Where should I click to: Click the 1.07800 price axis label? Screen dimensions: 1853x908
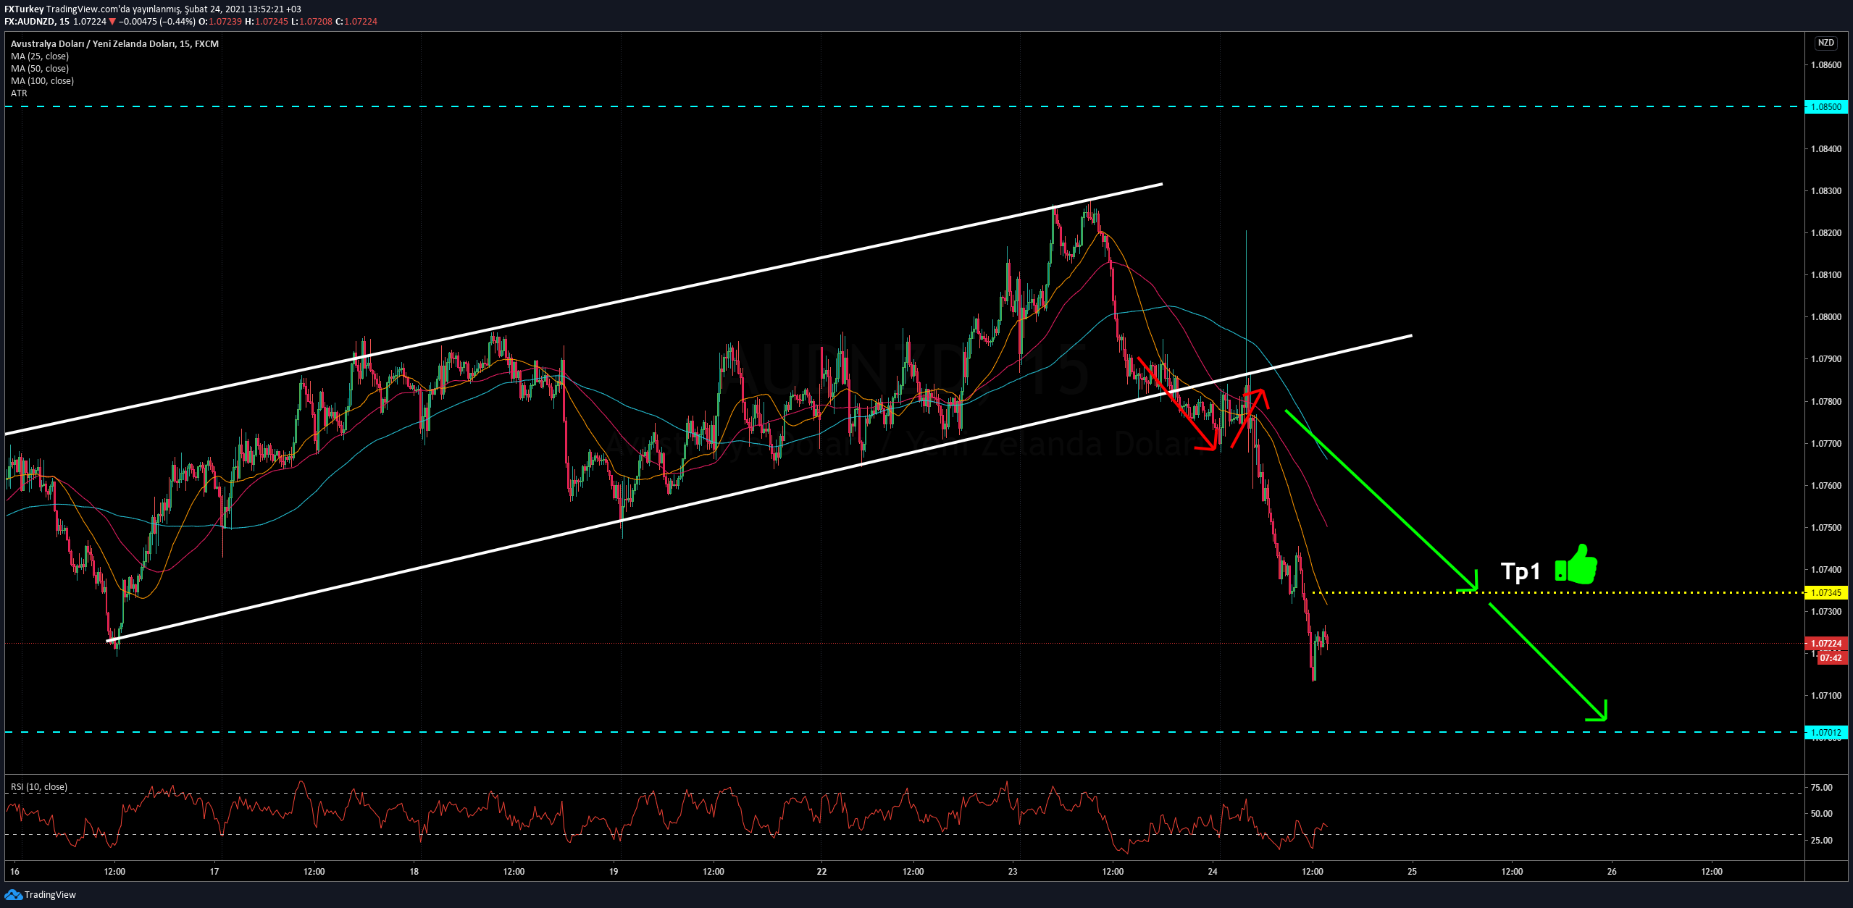tap(1825, 401)
